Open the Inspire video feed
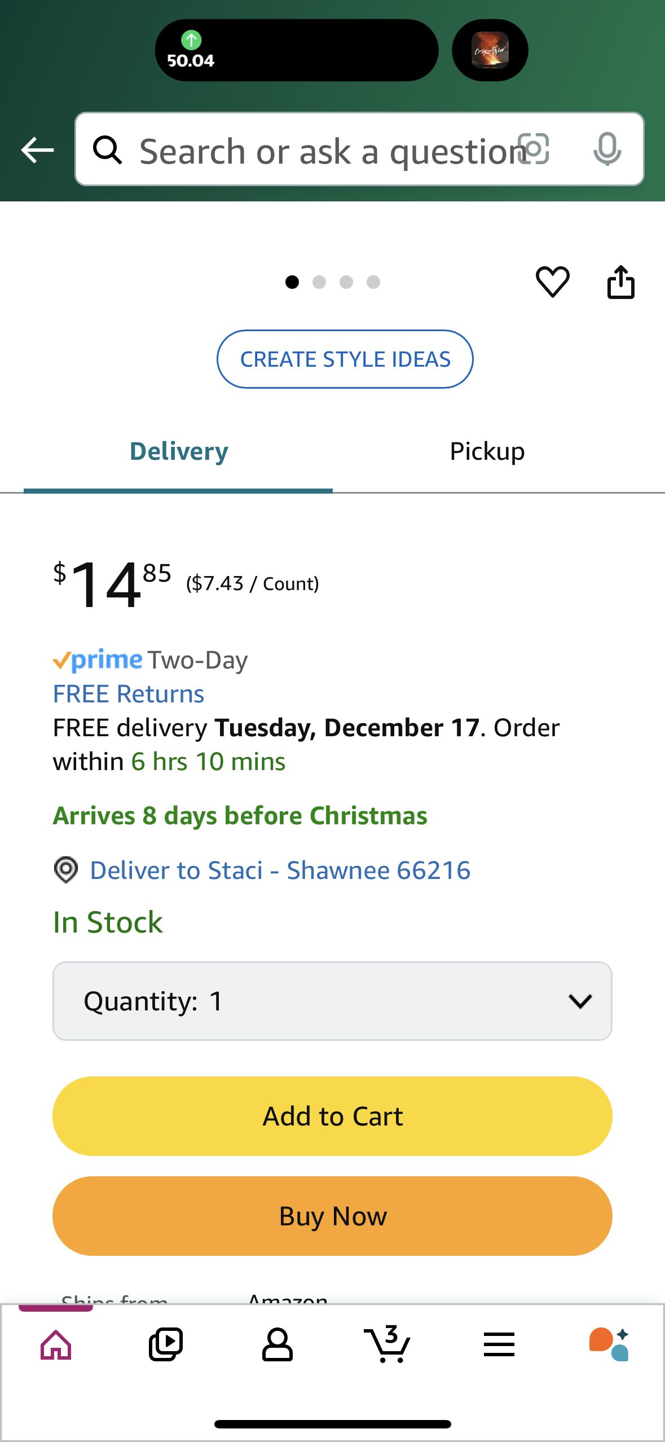Viewport: 665px width, 1442px height. 166,1345
